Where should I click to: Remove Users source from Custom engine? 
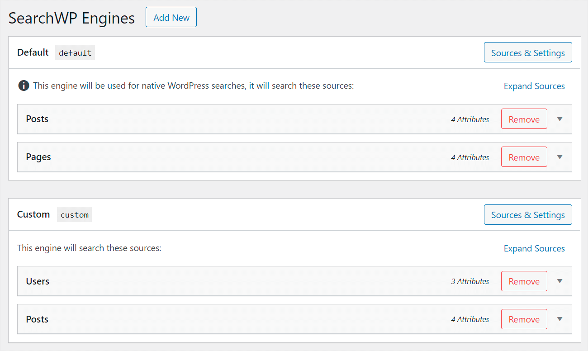click(x=524, y=281)
